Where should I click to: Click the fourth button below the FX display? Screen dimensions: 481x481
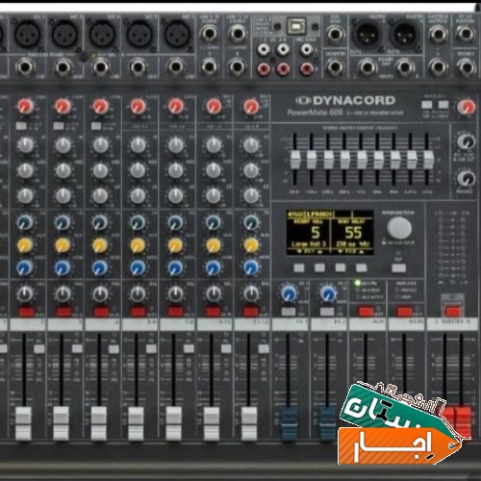click(x=361, y=267)
